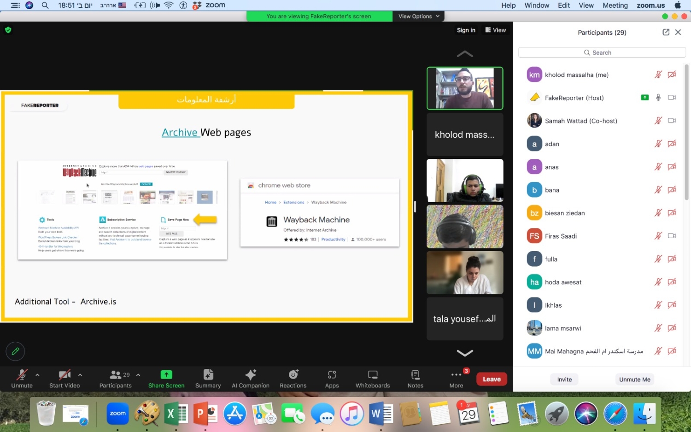Image resolution: width=691 pixels, height=432 pixels.
Task: Open the Zoom app icon in Dock
Action: click(x=117, y=413)
